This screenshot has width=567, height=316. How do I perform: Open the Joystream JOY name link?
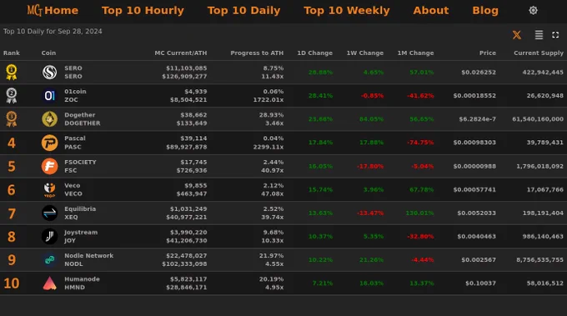click(x=81, y=237)
